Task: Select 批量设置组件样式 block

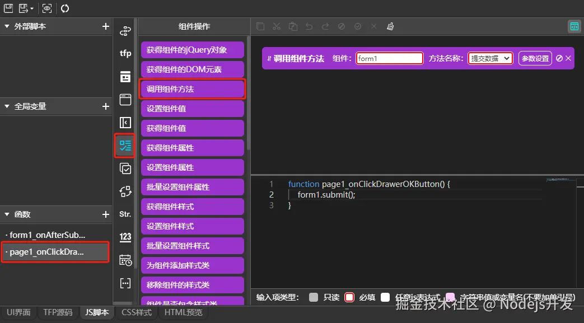Action: [193, 246]
